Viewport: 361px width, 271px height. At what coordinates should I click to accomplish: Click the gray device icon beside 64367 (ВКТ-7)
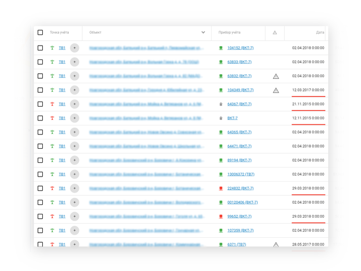click(221, 104)
